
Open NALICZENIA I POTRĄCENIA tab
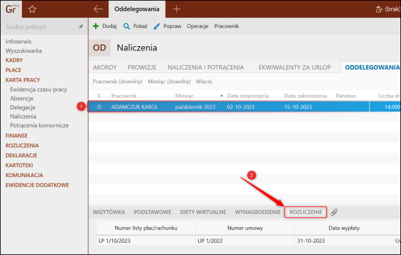click(x=205, y=68)
